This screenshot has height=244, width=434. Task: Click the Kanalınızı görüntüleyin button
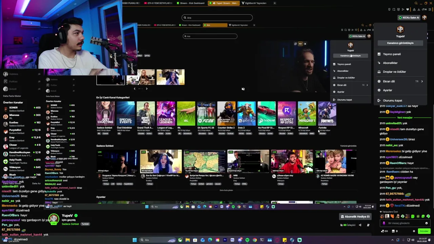[x=400, y=43]
